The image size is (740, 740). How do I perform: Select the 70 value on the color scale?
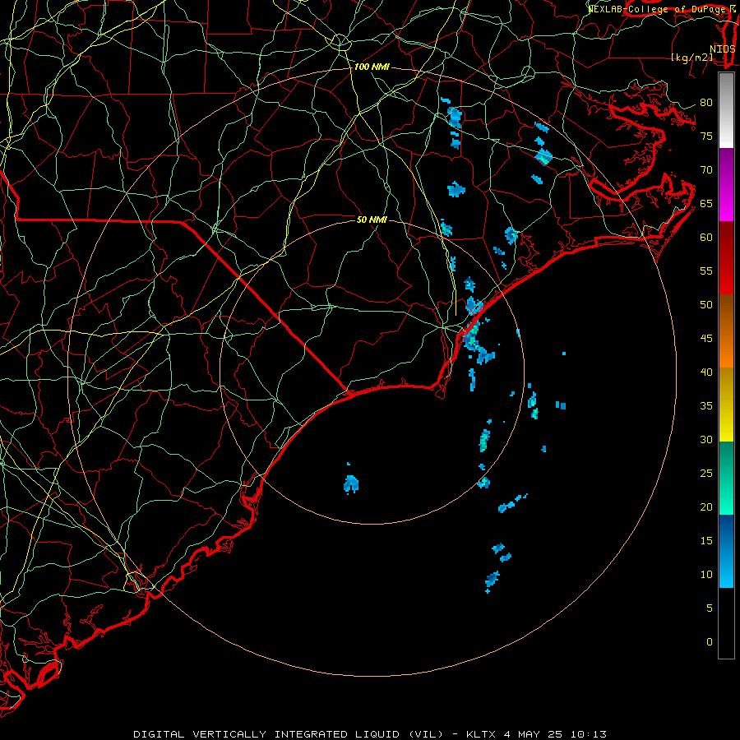(x=706, y=170)
